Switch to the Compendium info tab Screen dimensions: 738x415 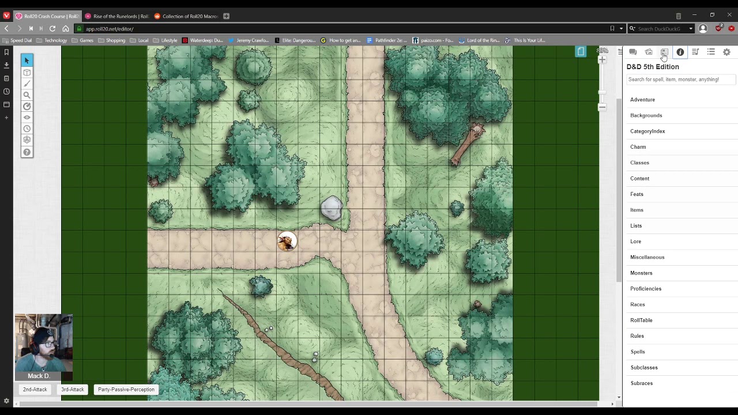tap(680, 52)
